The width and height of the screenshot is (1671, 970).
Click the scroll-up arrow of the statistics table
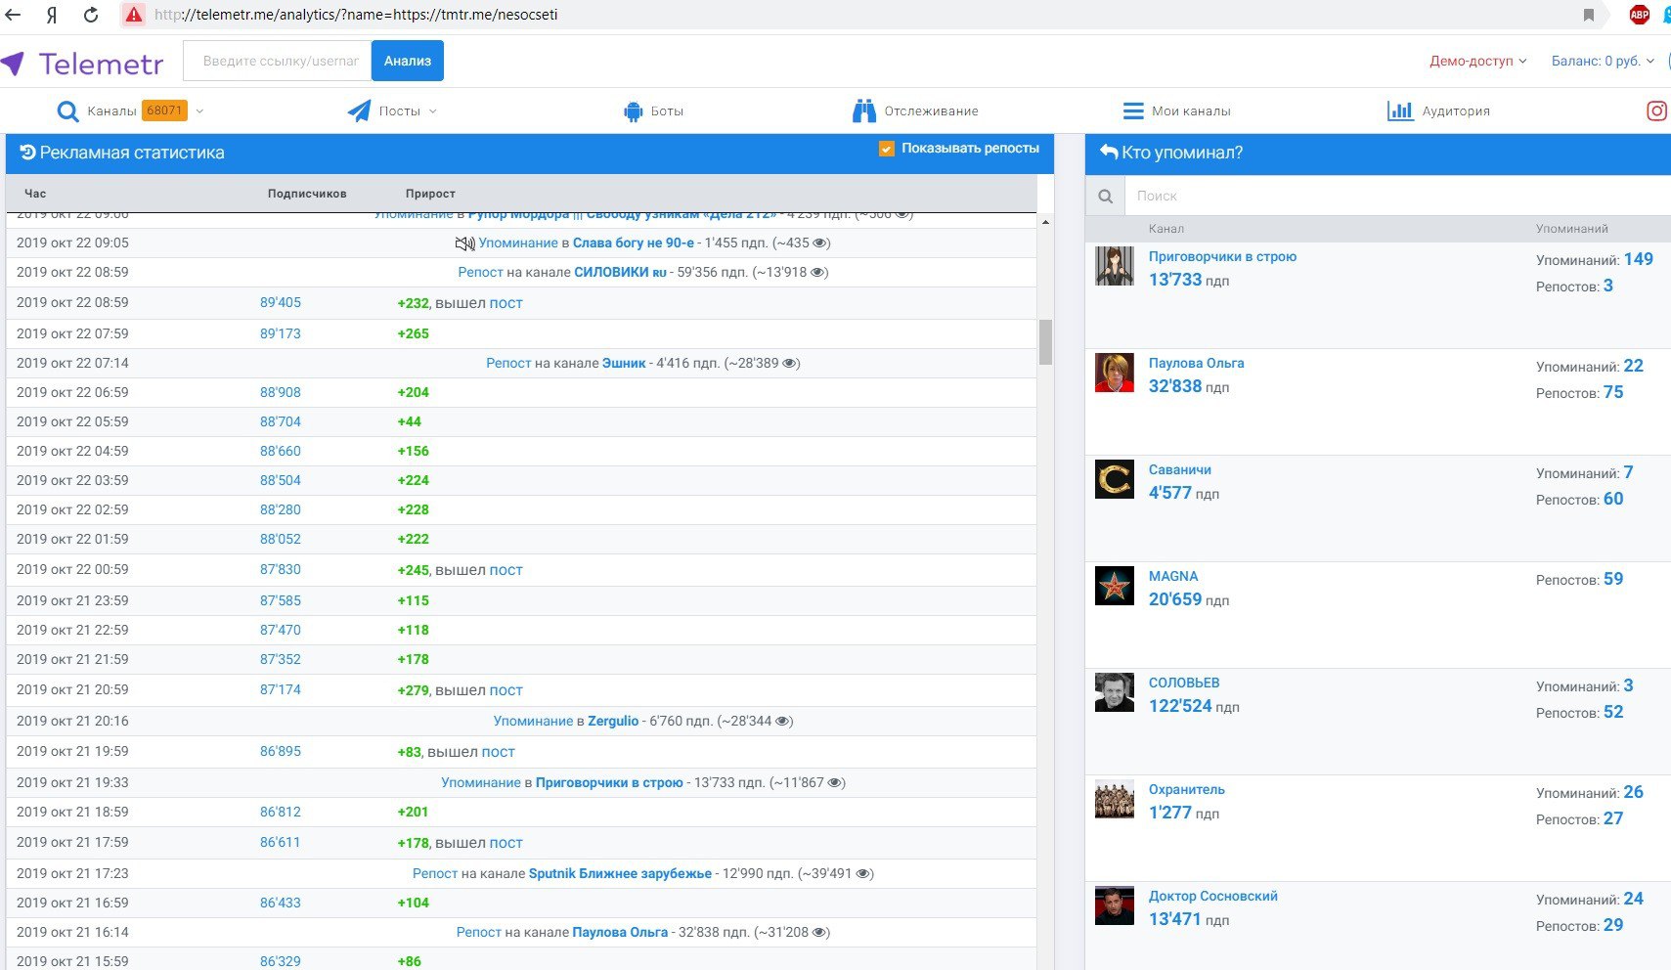pos(1045,222)
